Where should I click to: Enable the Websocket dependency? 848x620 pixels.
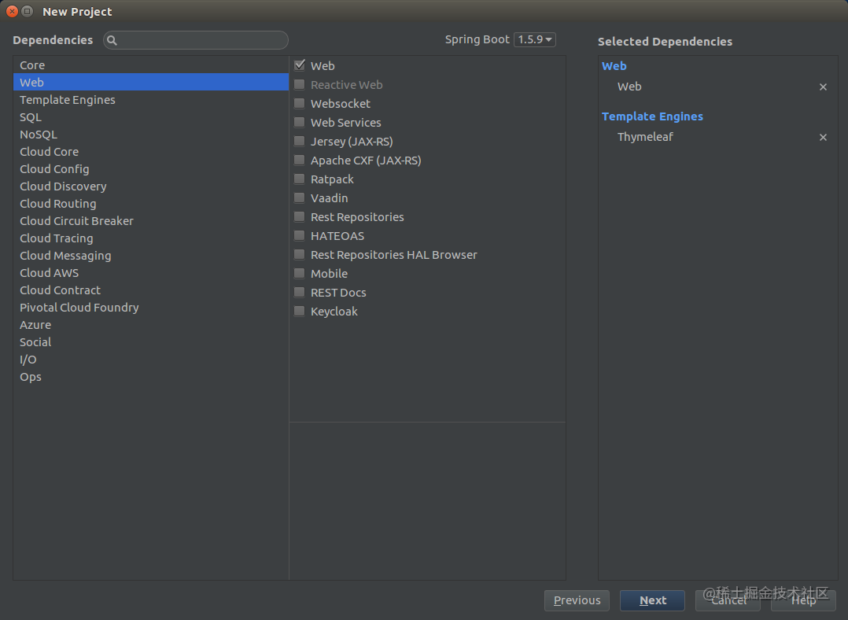click(299, 103)
